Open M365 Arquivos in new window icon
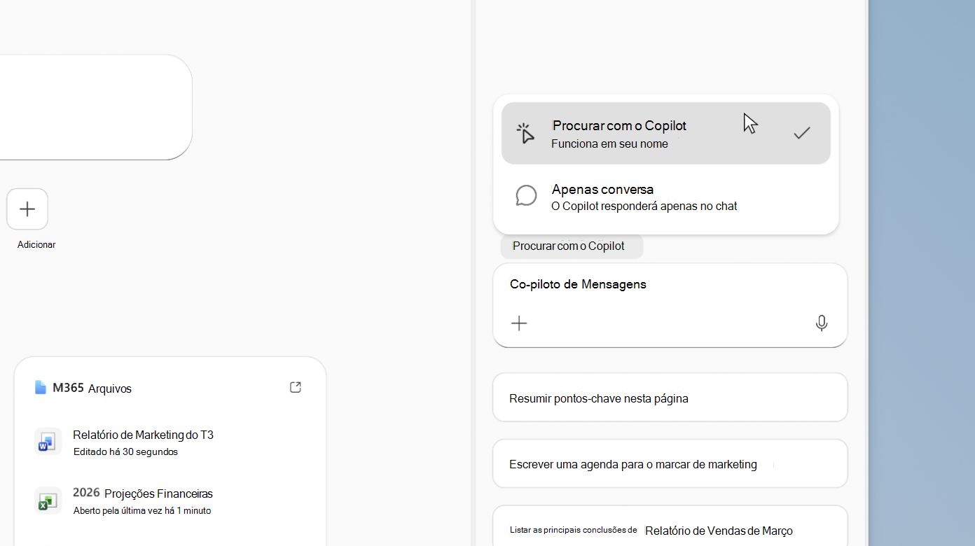 [x=296, y=387]
